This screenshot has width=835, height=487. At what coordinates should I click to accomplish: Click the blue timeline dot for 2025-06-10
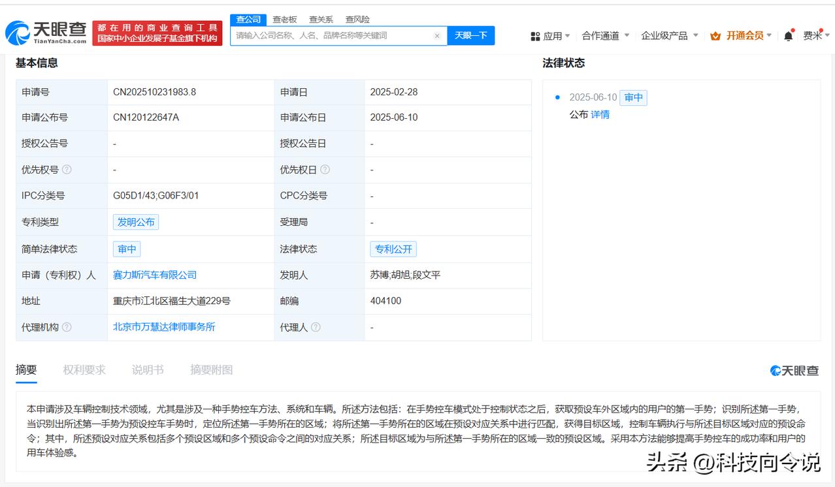pyautogui.click(x=557, y=97)
